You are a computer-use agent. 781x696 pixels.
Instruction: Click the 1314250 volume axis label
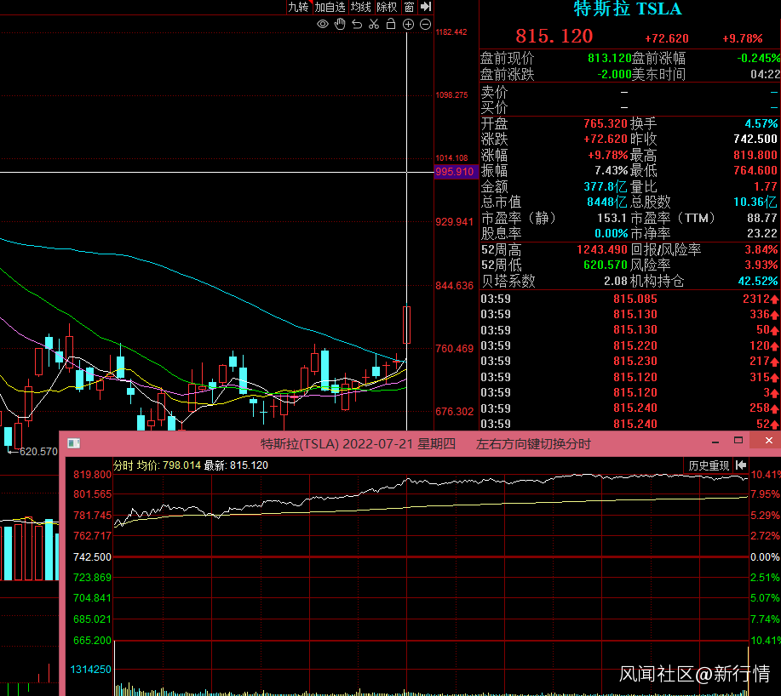90,670
